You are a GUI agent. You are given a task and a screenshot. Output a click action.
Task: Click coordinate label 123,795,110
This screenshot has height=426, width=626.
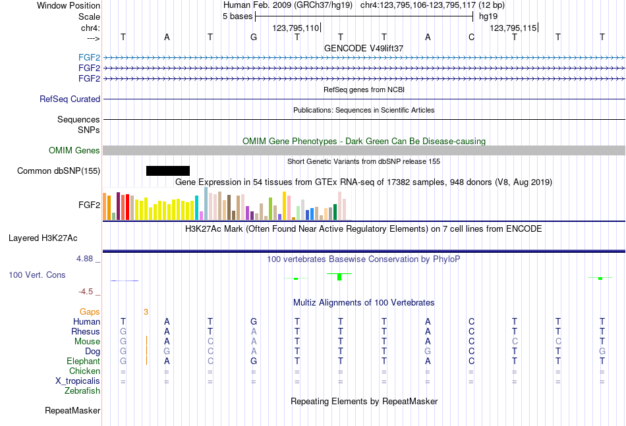pos(296,28)
